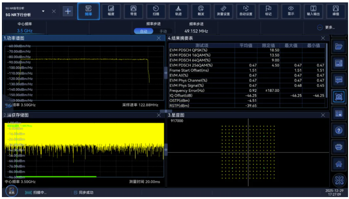Click the 最大值 column header
The image size is (349, 199).
pyautogui.click(x=291, y=45)
